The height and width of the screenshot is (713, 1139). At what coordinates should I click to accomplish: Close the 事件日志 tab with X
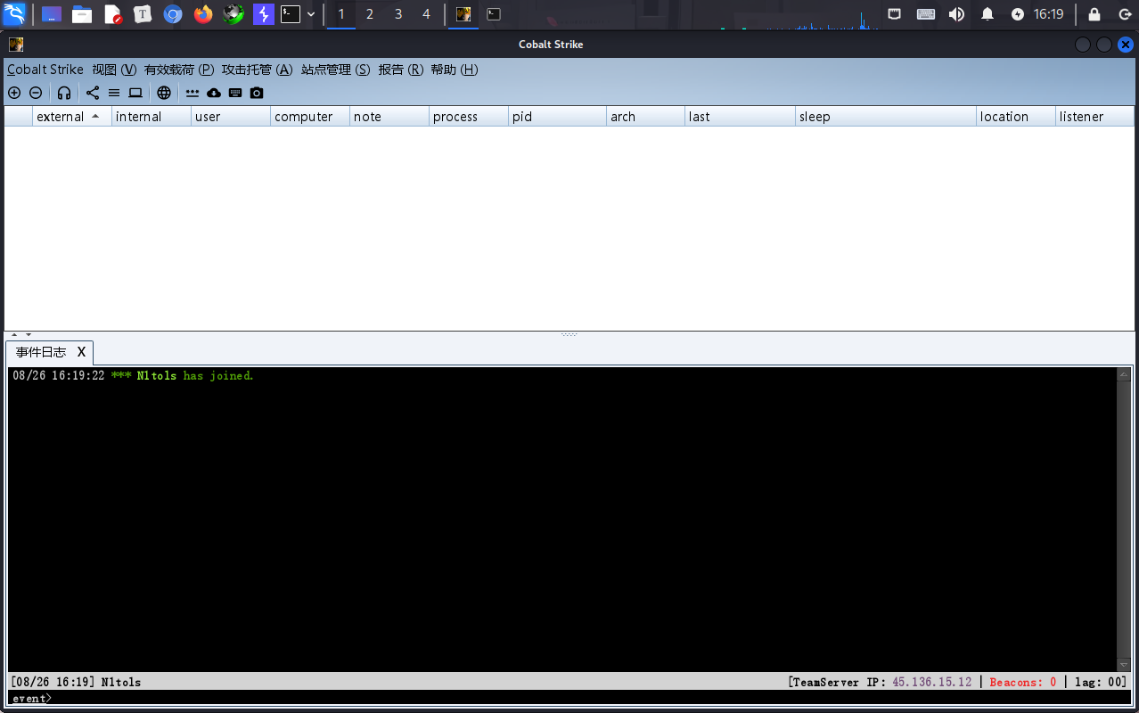point(81,352)
